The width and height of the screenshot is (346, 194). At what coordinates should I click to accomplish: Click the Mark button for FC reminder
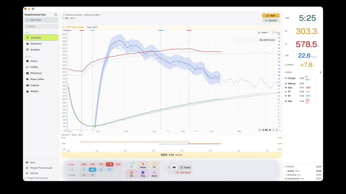(x=271, y=15)
